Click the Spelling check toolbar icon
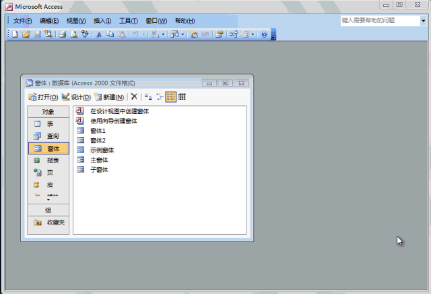 click(x=85, y=34)
